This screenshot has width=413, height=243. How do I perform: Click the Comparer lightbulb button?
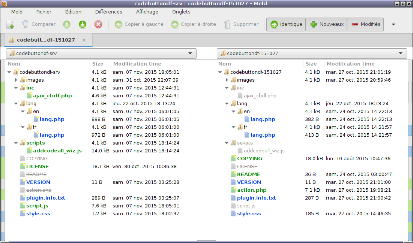pyautogui.click(x=39, y=24)
